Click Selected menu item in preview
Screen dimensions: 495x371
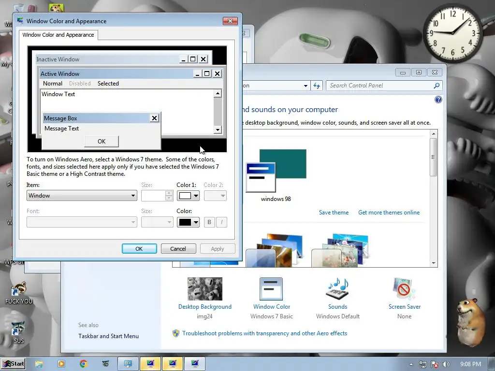(108, 83)
